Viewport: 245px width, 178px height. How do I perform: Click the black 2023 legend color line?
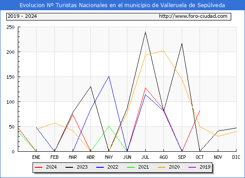pyautogui.click(x=69, y=167)
